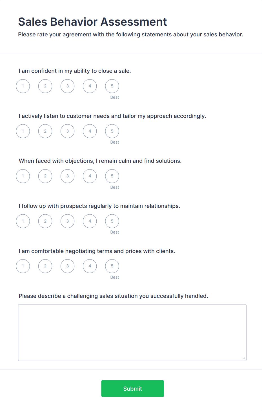Choose 3 for confident in closing a sale

click(x=68, y=86)
